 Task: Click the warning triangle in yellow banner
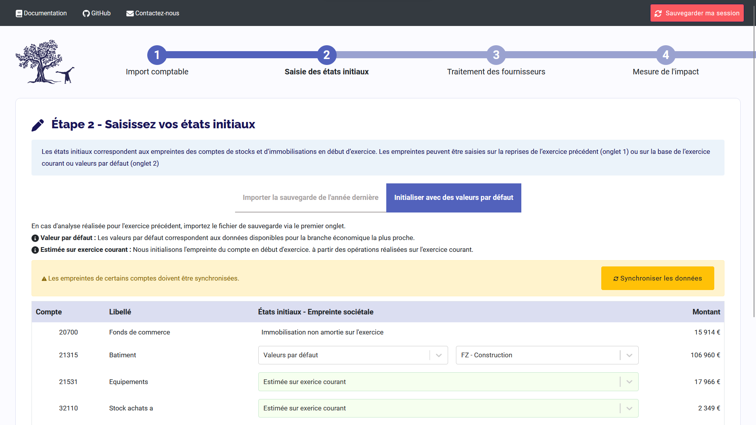pos(44,279)
